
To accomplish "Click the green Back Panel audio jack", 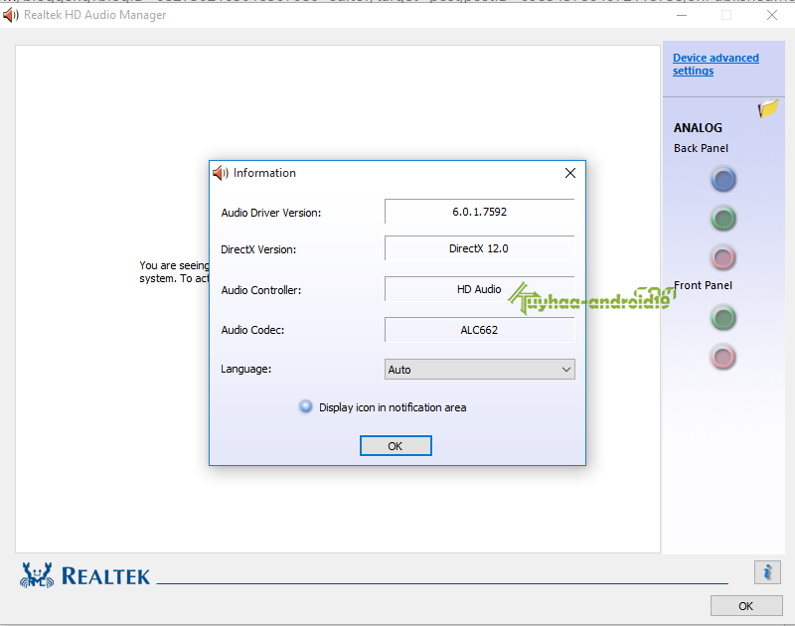I will click(723, 219).
